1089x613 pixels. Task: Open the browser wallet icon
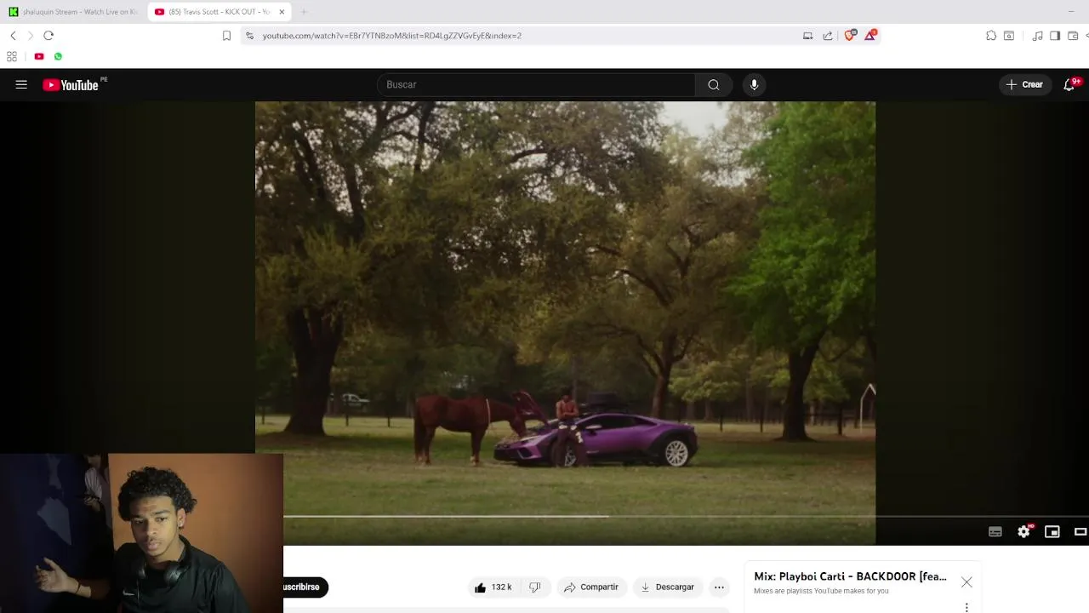point(1073,36)
